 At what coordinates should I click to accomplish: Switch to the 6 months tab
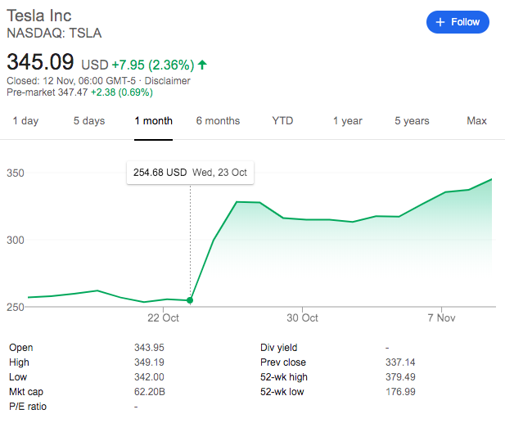[218, 121]
